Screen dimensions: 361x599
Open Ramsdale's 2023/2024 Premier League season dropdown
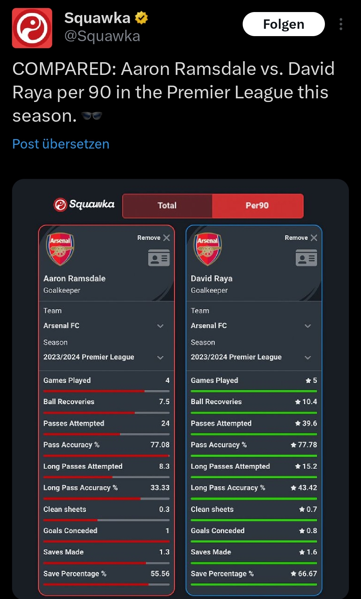tap(104, 357)
